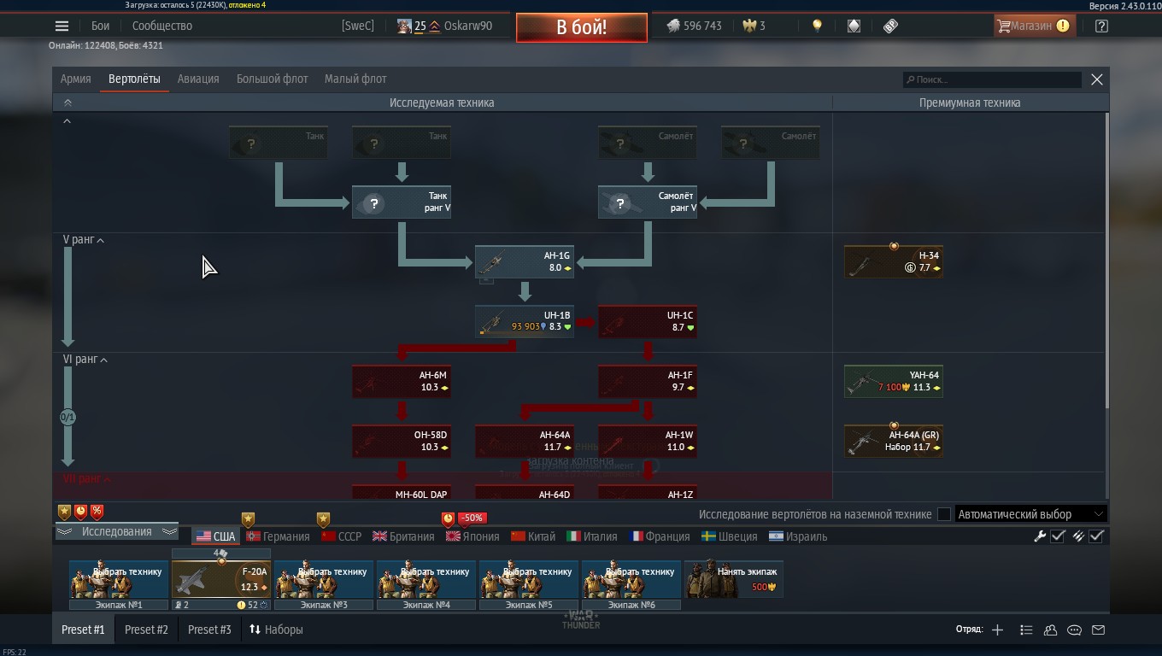1162x656 pixels.
Task: Click the red clock bonus badge
Action: (80, 512)
